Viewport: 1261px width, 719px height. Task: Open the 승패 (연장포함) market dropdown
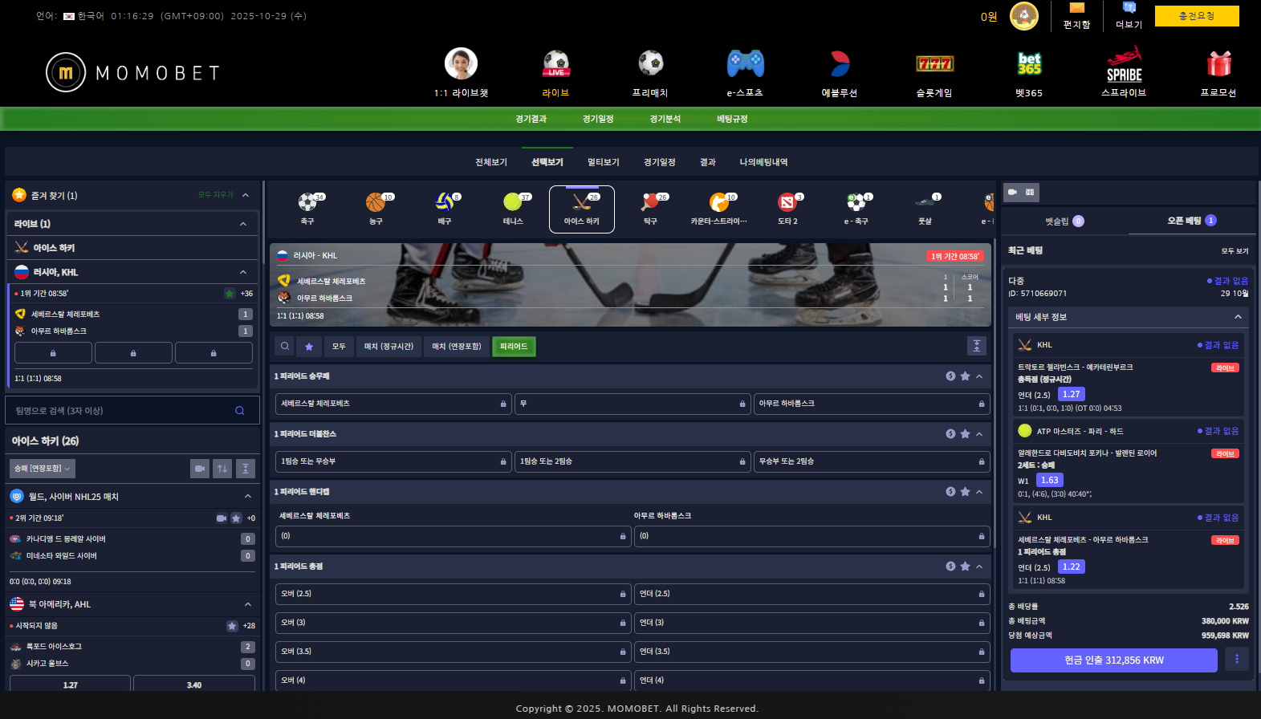pos(43,469)
